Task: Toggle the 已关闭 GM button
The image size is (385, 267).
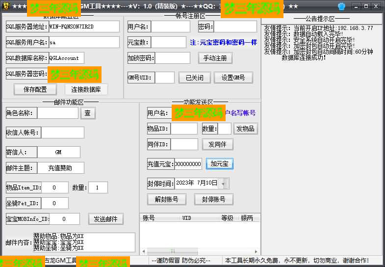Action: [x=195, y=78]
